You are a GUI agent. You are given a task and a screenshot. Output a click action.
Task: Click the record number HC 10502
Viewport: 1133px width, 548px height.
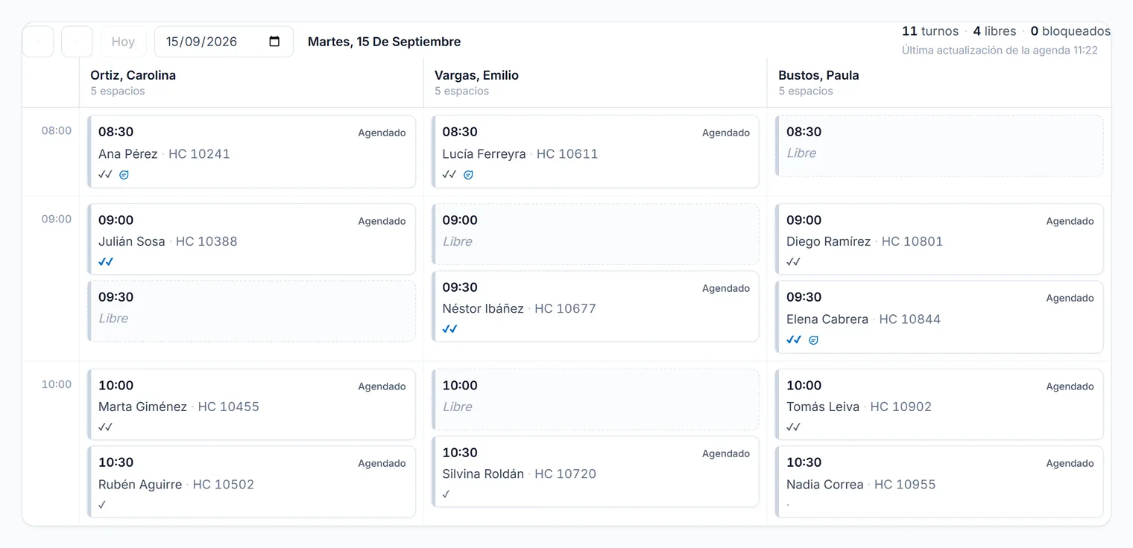pos(224,484)
